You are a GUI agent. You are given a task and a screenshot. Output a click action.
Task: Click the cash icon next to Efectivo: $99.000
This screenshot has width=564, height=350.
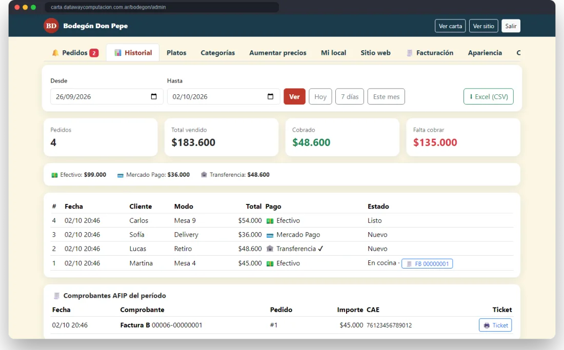(x=54, y=175)
